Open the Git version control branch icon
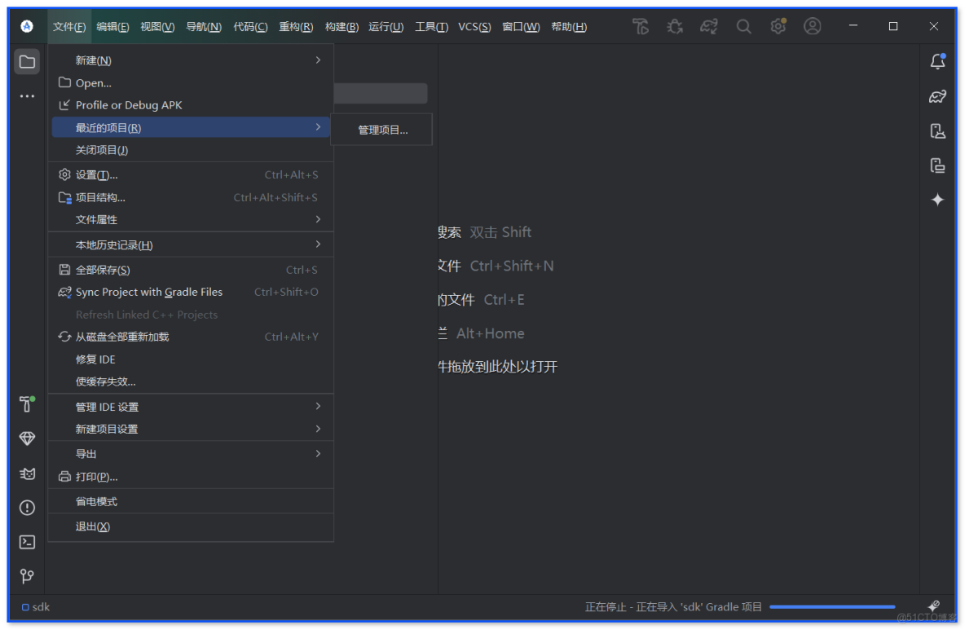The height and width of the screenshot is (630, 965). (x=27, y=575)
